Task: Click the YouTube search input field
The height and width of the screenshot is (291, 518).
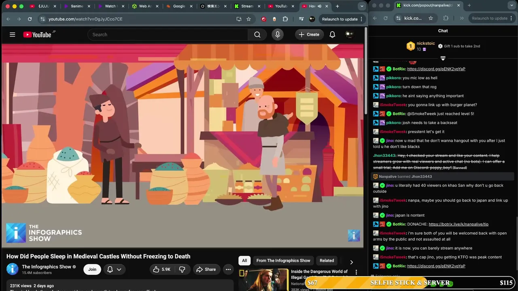Action: [168, 35]
